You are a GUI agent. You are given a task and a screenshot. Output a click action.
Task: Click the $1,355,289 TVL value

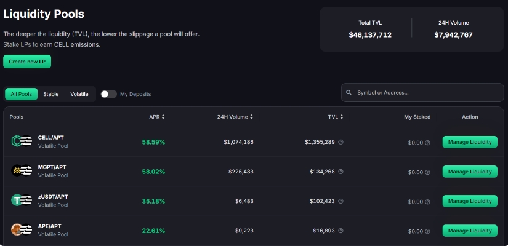tap(320, 142)
